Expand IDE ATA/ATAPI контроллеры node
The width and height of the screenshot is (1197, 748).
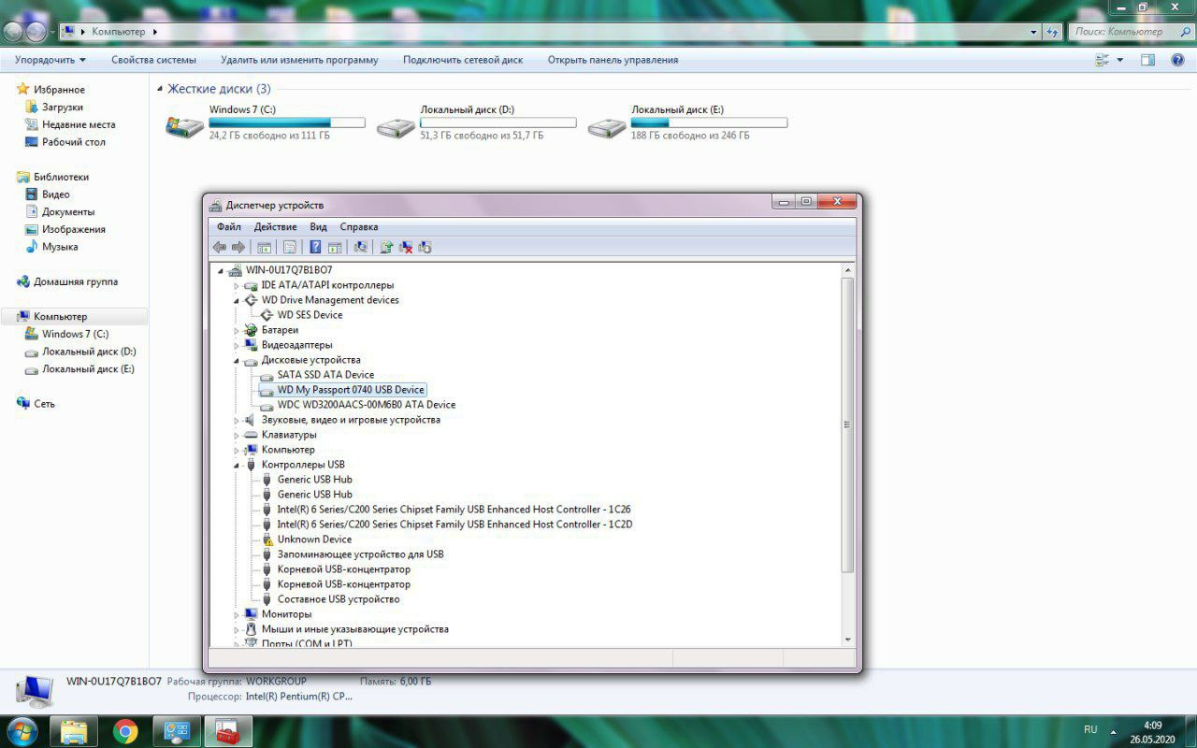click(x=237, y=285)
